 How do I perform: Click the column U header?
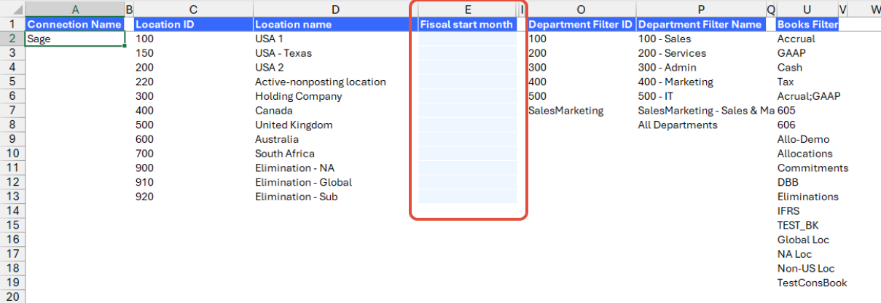tap(807, 9)
